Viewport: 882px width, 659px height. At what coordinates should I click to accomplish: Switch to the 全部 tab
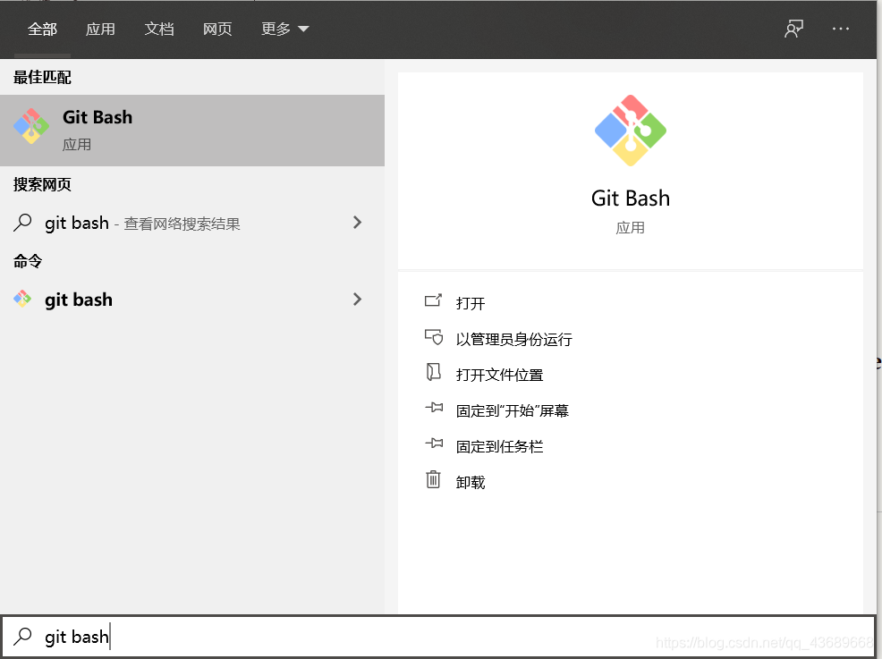(42, 29)
